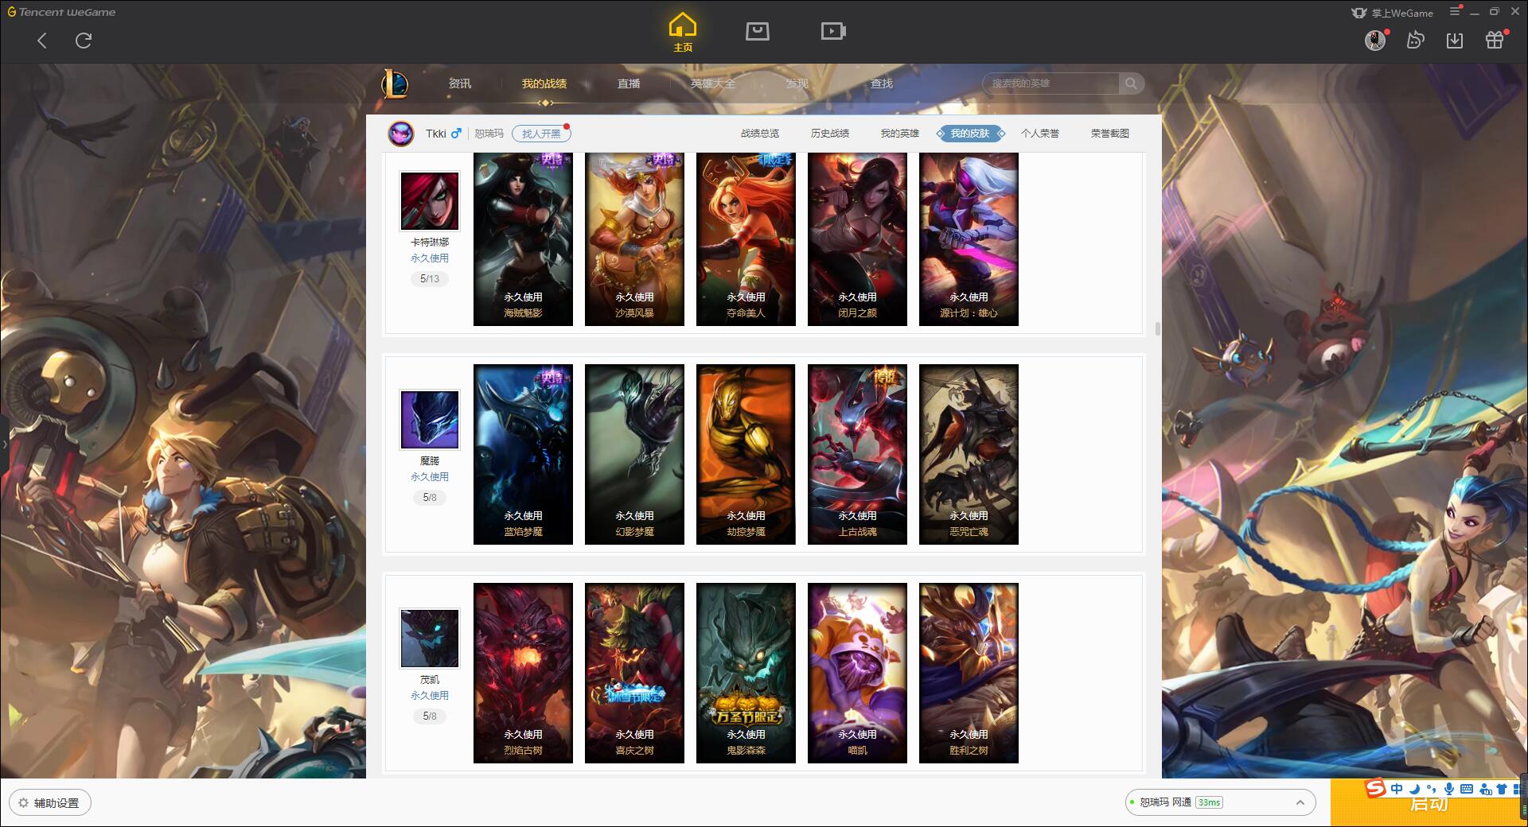
Task: Click the 5/13 skin count for 卡特琳娜
Action: (x=430, y=279)
